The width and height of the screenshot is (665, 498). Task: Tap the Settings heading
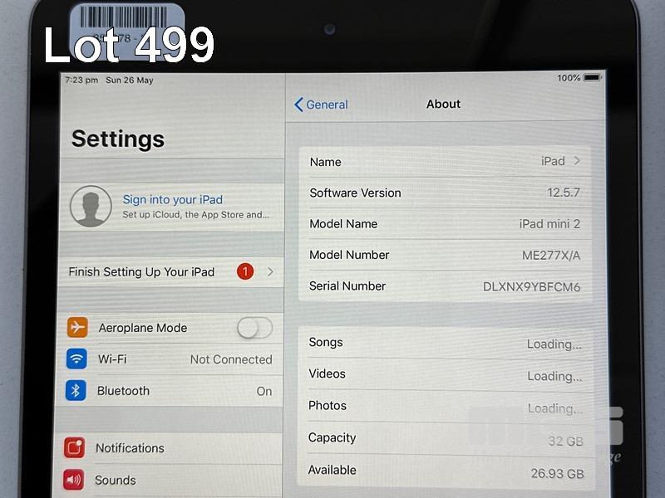pos(118,139)
